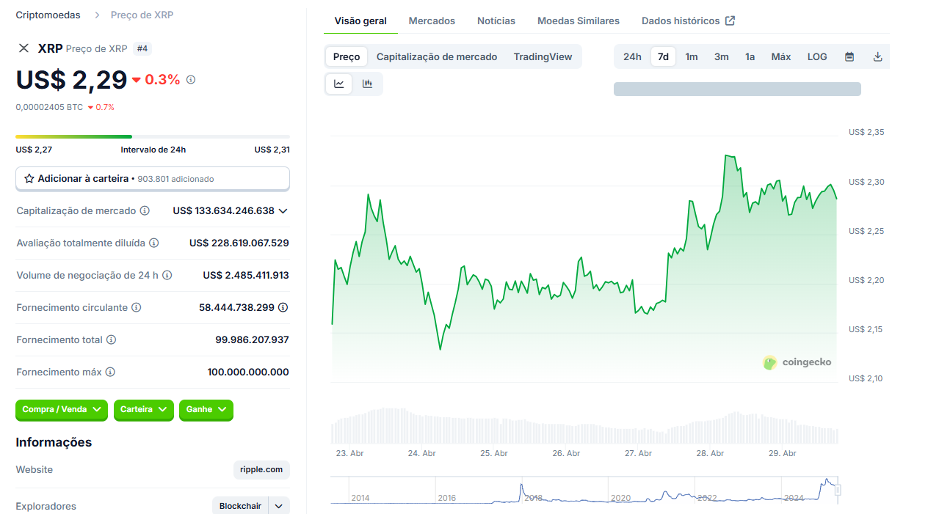Click the breadcrumb chevron separator
This screenshot has width=928, height=514.
pyautogui.click(x=97, y=15)
